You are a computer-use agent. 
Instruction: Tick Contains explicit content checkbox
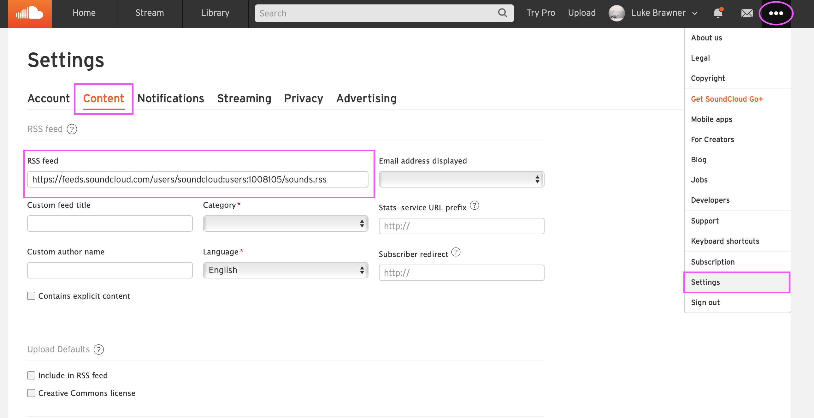(31, 296)
